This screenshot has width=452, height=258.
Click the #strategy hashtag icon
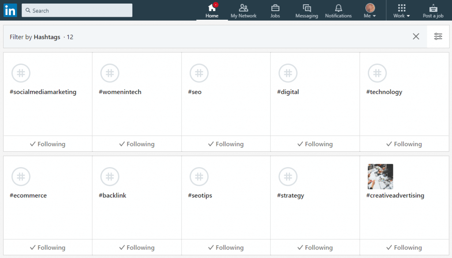[288, 176]
